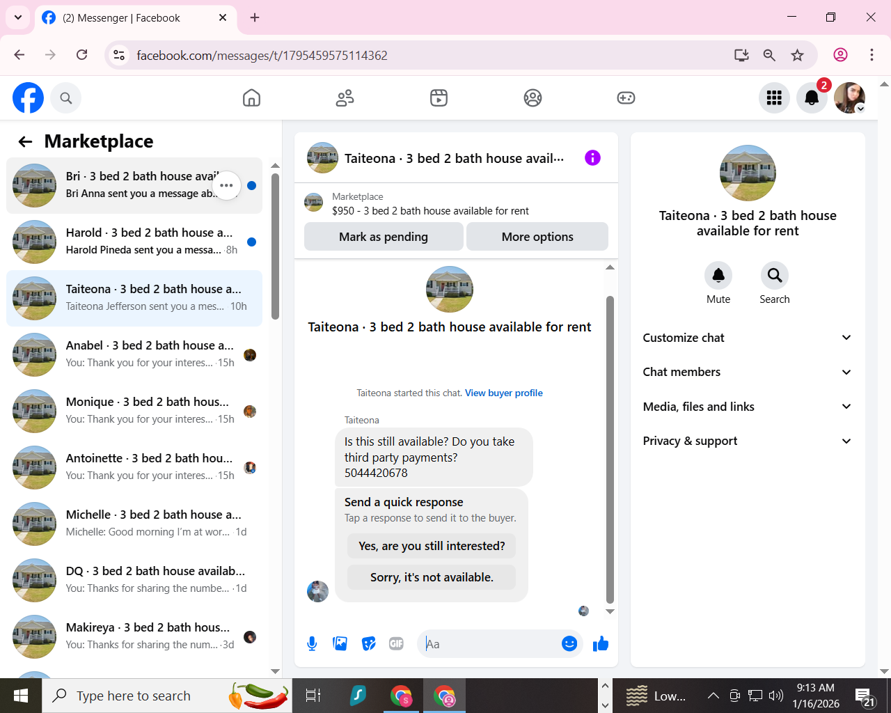Search in conversation magnifier icon

pos(775,276)
